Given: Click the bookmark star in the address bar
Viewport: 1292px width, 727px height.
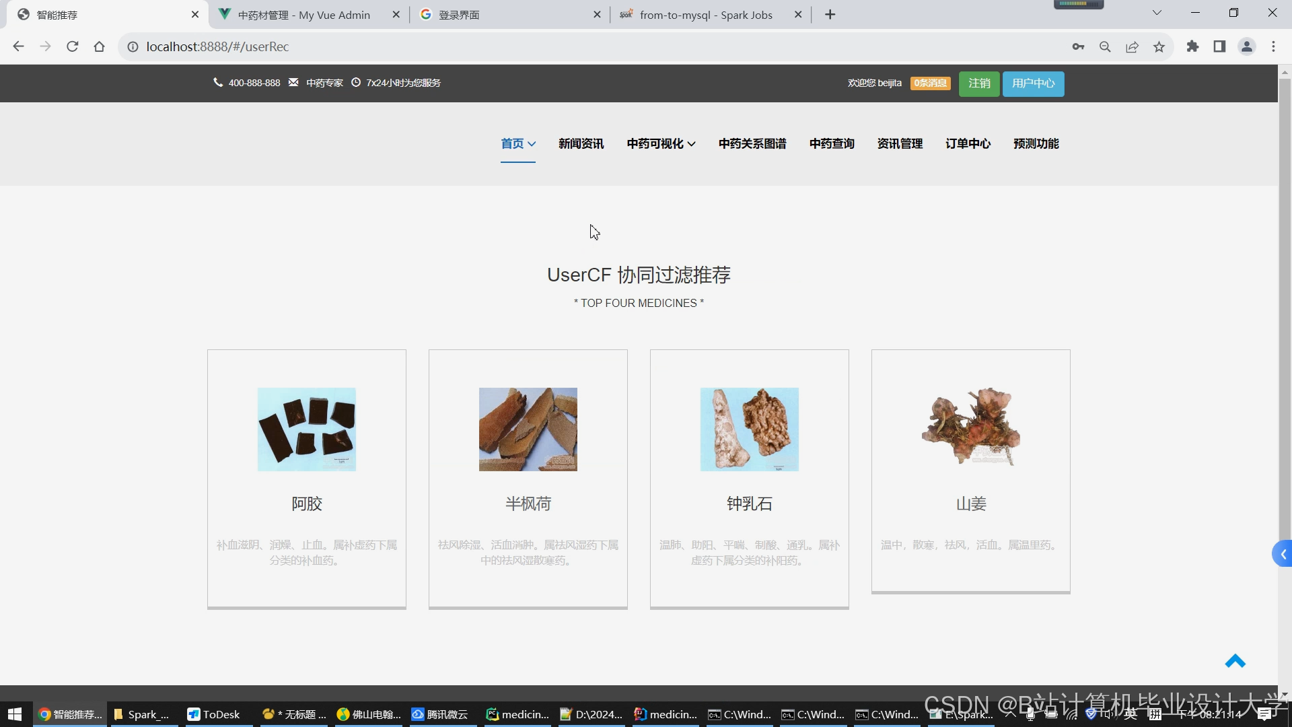Looking at the screenshot, I should pyautogui.click(x=1159, y=46).
